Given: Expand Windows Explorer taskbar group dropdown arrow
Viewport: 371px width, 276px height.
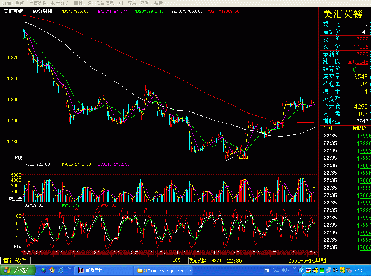Looking at the screenshot, I should [x=191, y=270].
